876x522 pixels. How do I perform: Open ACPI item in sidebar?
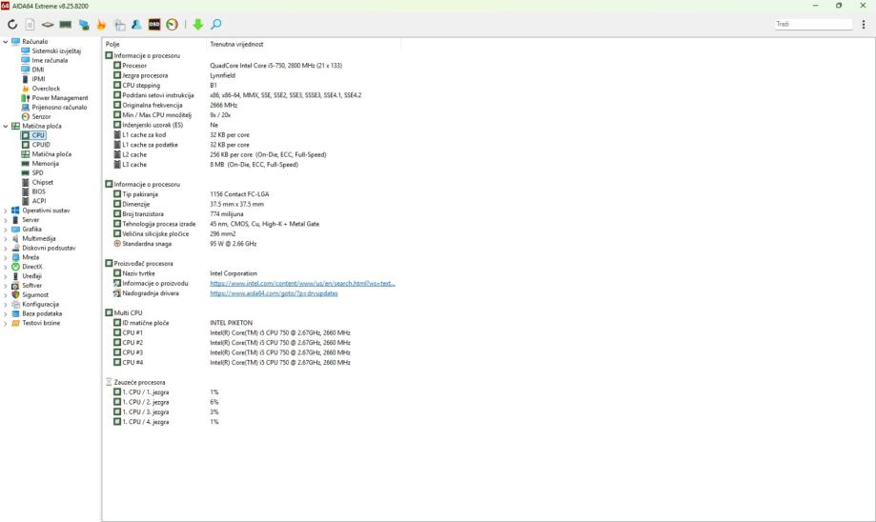coord(33,201)
